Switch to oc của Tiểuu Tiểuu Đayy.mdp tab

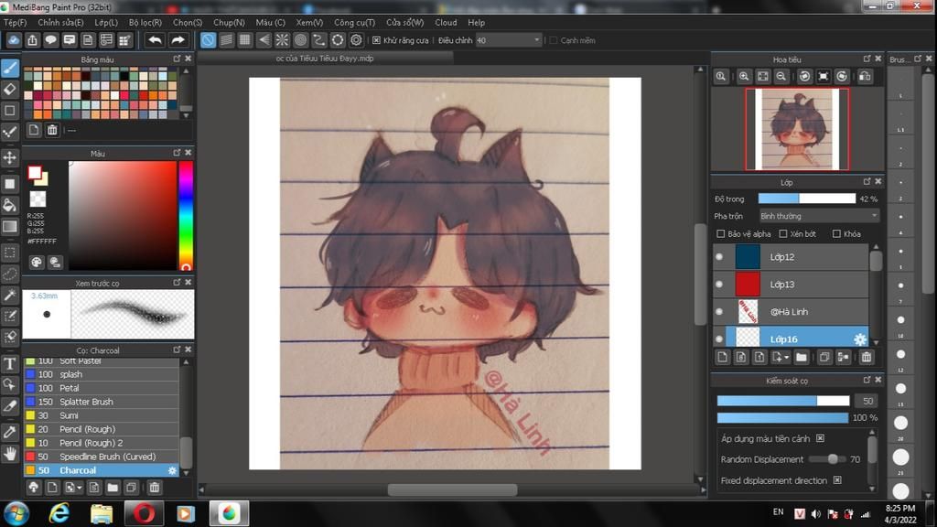[x=325, y=58]
